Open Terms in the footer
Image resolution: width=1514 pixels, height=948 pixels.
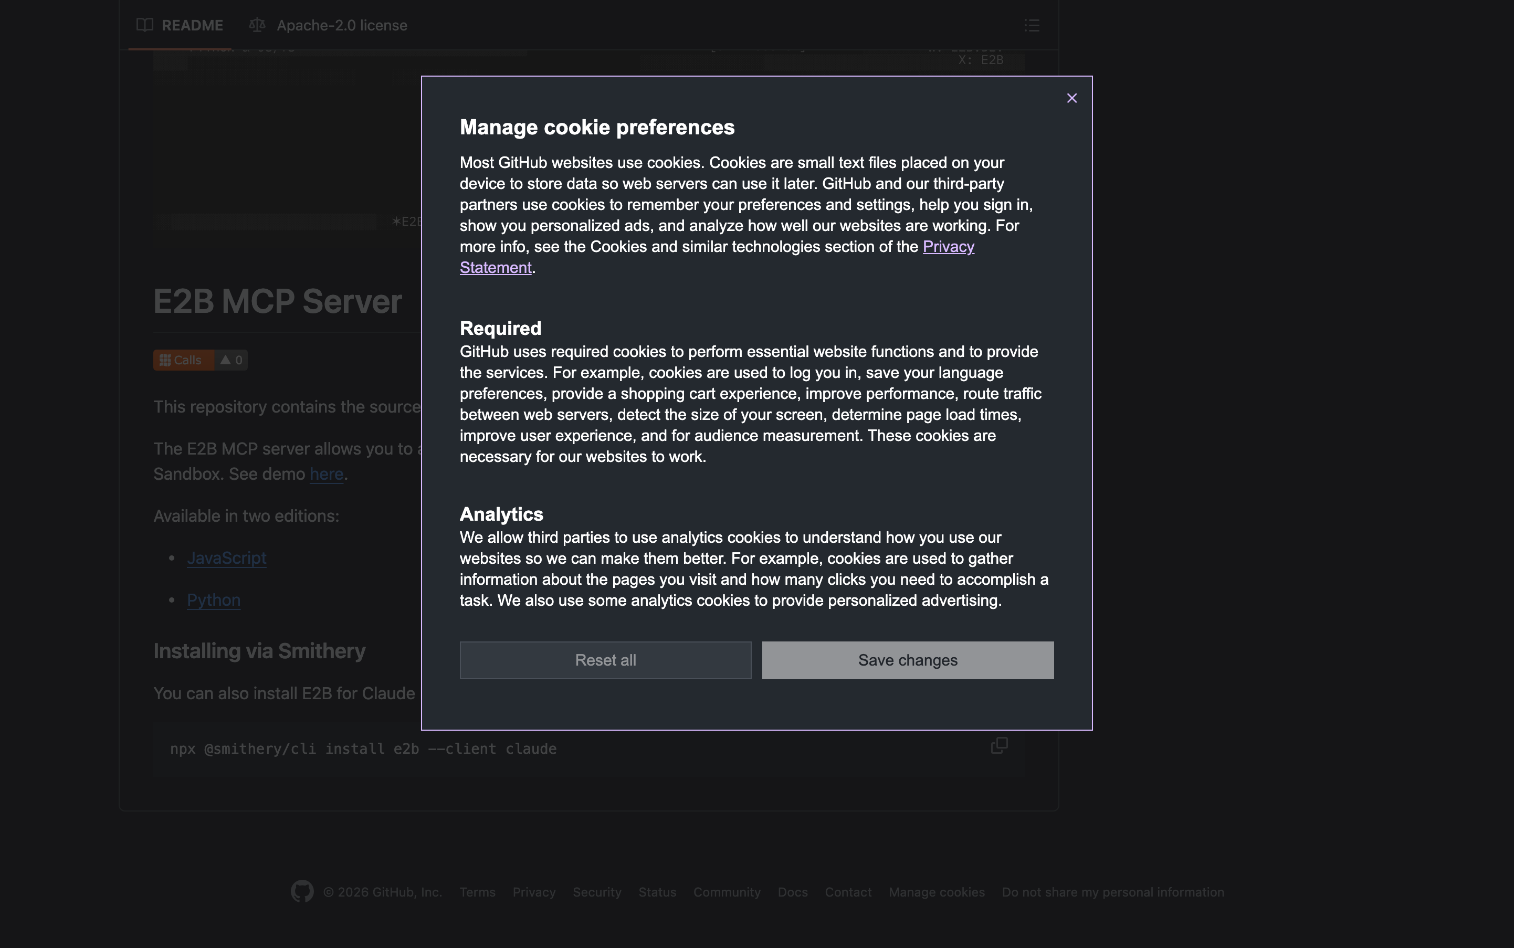477,891
